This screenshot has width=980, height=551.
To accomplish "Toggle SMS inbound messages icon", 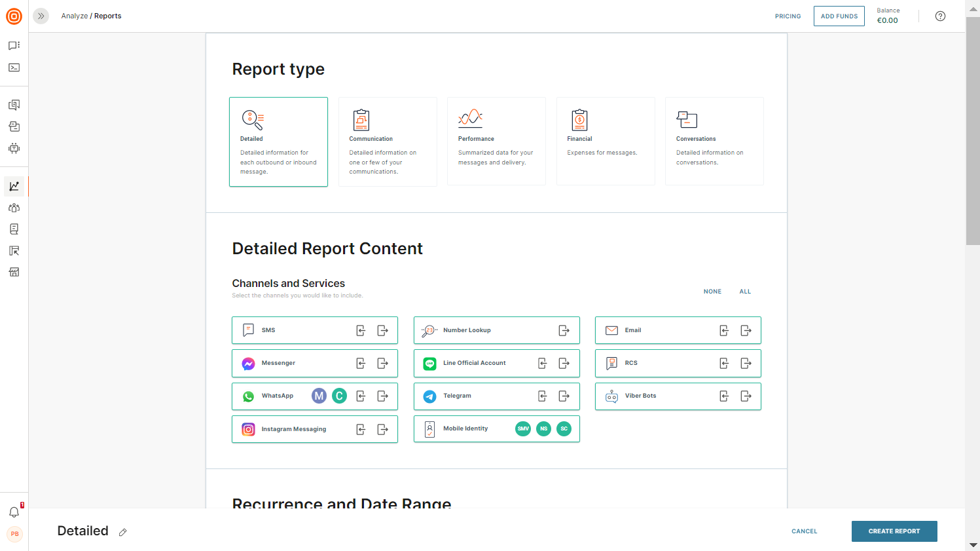I will [361, 330].
